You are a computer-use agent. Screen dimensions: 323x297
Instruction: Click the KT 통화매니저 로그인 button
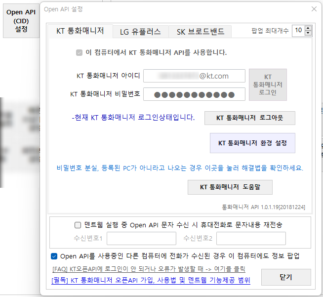pos(268,85)
